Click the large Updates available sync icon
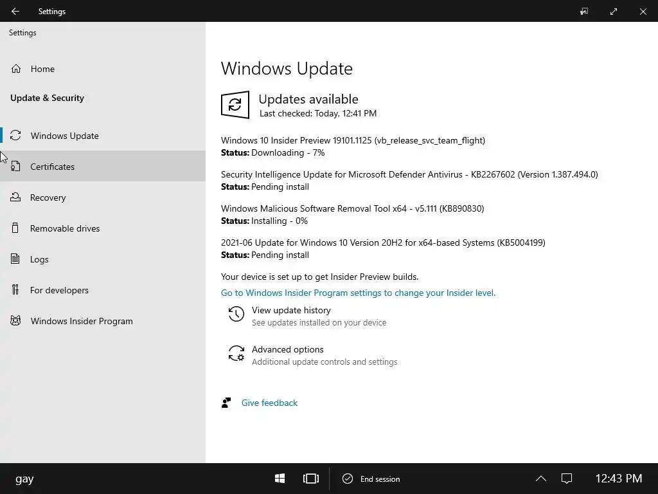Screen dimensions: 658x494 click(235, 105)
